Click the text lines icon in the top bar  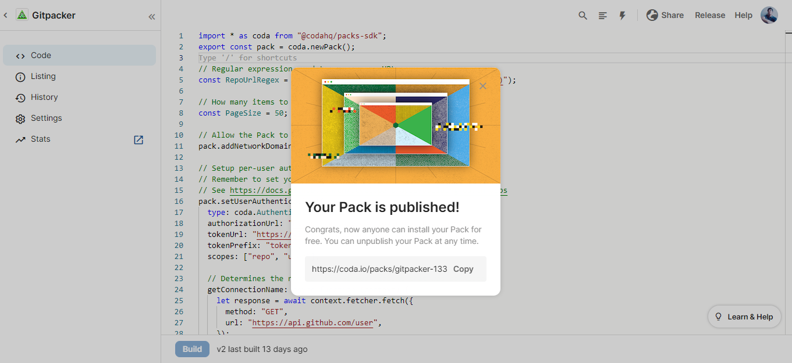pos(603,16)
